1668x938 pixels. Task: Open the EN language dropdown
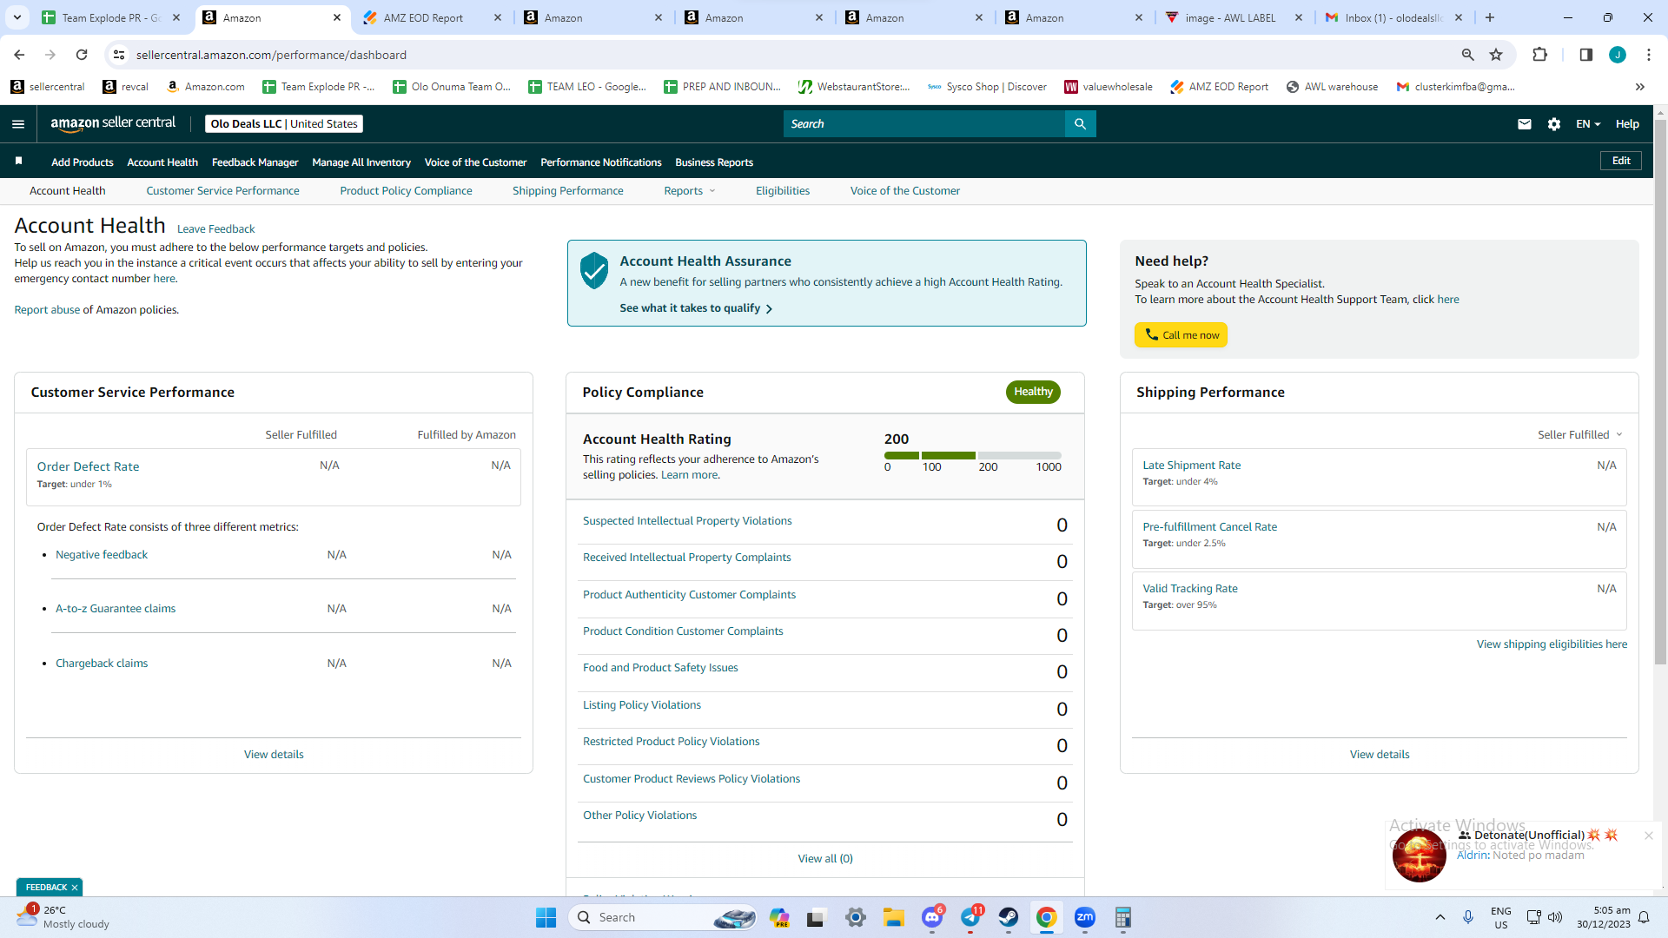coord(1588,124)
